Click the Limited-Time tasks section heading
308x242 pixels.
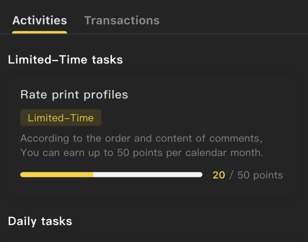[x=65, y=60]
